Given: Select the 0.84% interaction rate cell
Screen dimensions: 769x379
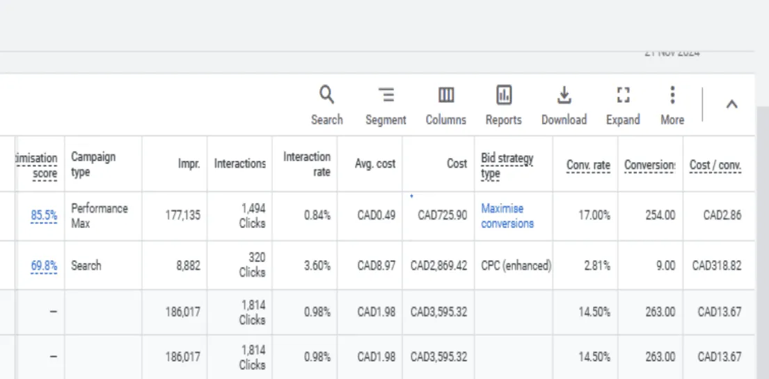Looking at the screenshot, I should [x=305, y=216].
